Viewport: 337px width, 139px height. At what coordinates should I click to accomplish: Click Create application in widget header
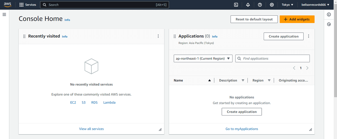coord(284,36)
